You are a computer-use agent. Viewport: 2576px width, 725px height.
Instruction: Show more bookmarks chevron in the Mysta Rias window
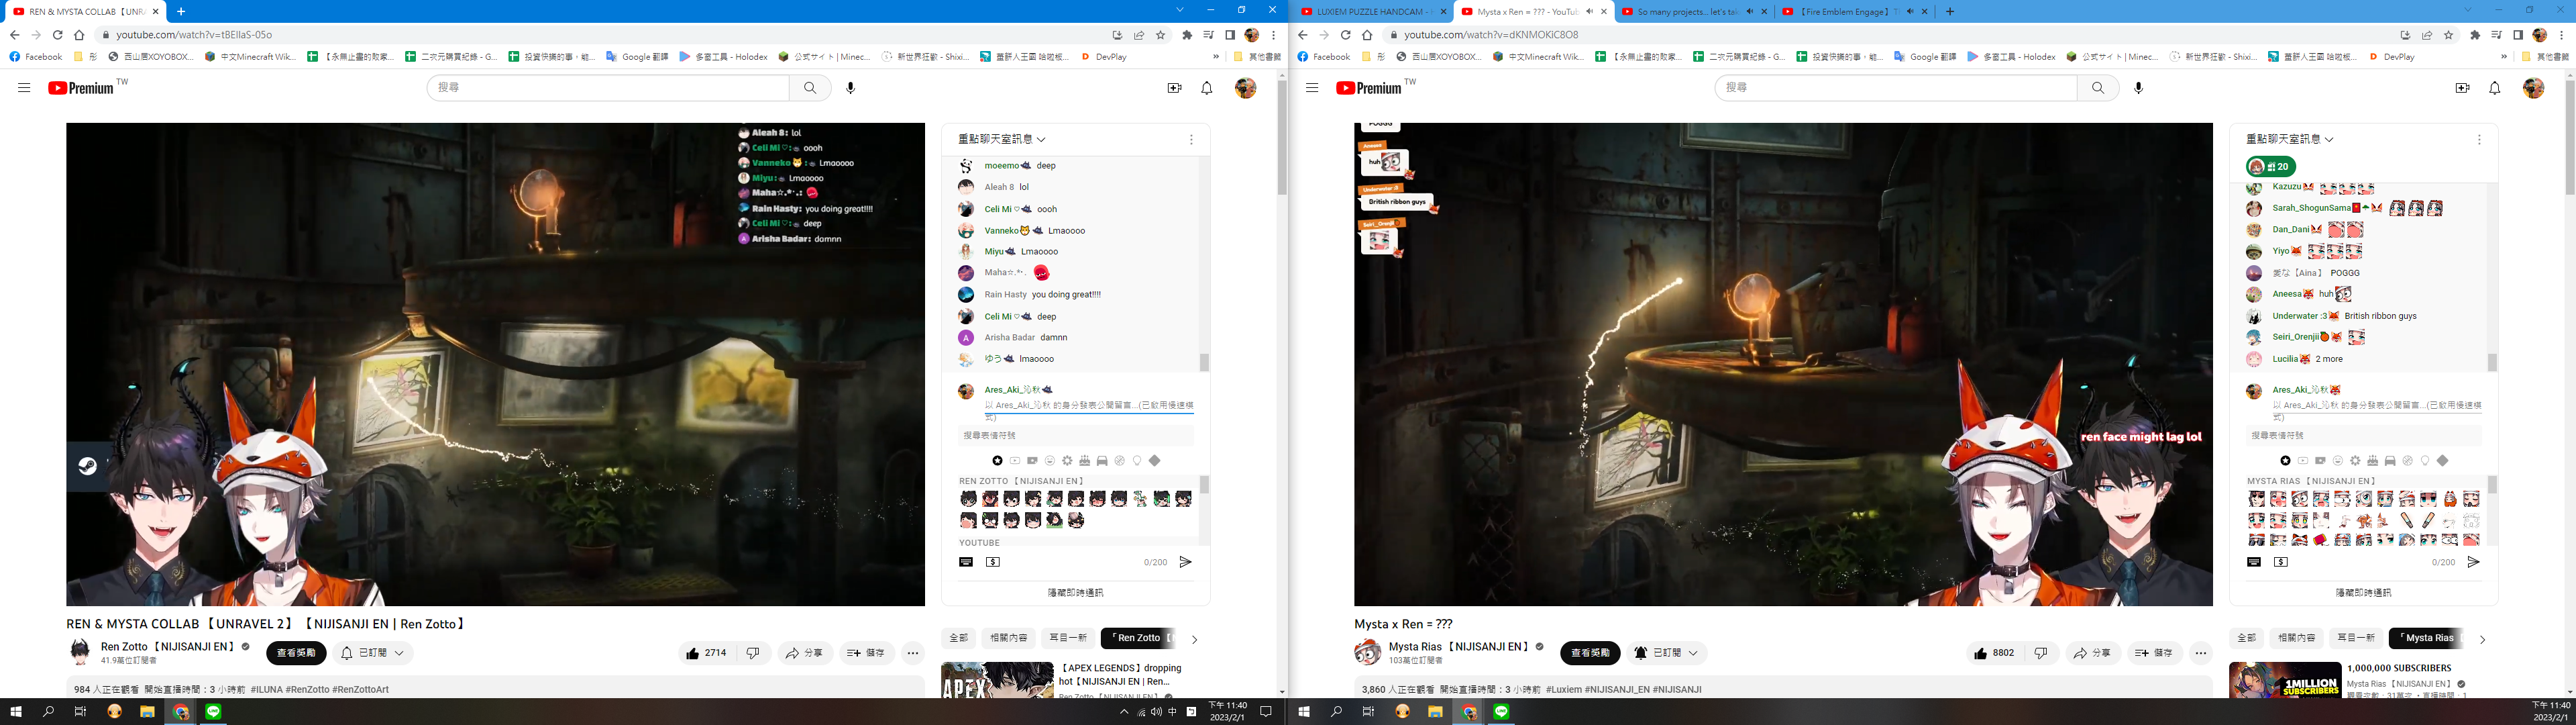[2503, 57]
